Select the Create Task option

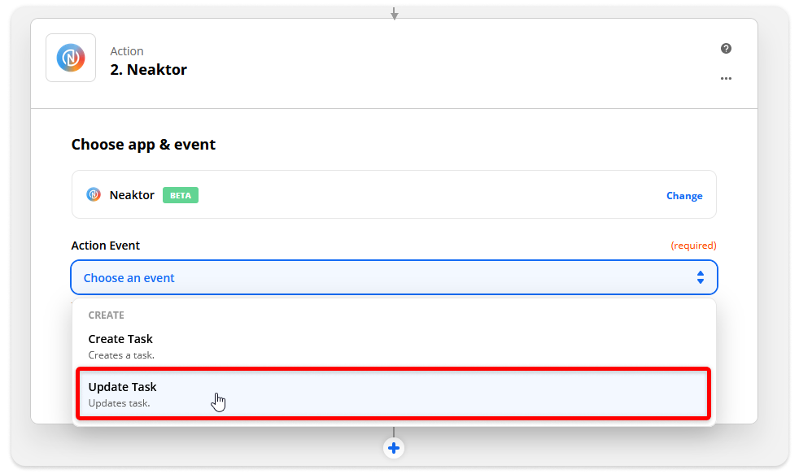click(393, 346)
